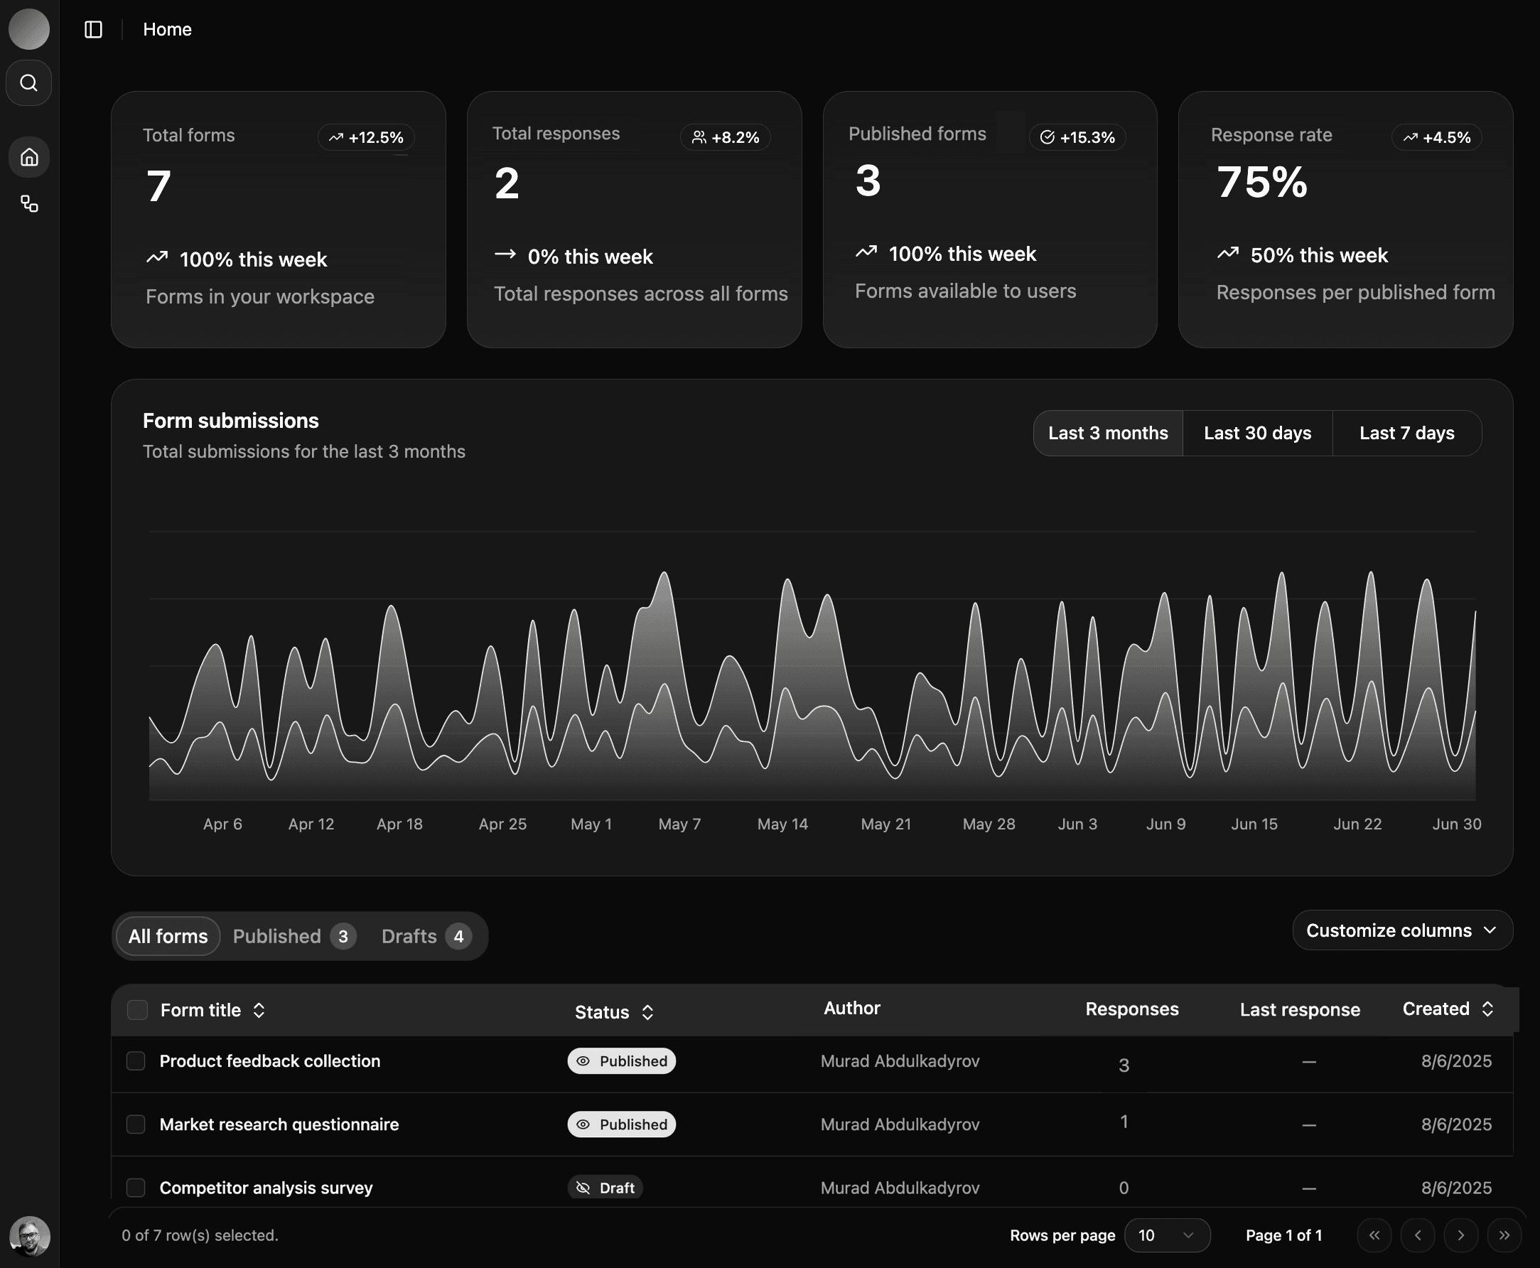Go to the next page arrow
The image size is (1540, 1268).
click(x=1460, y=1235)
